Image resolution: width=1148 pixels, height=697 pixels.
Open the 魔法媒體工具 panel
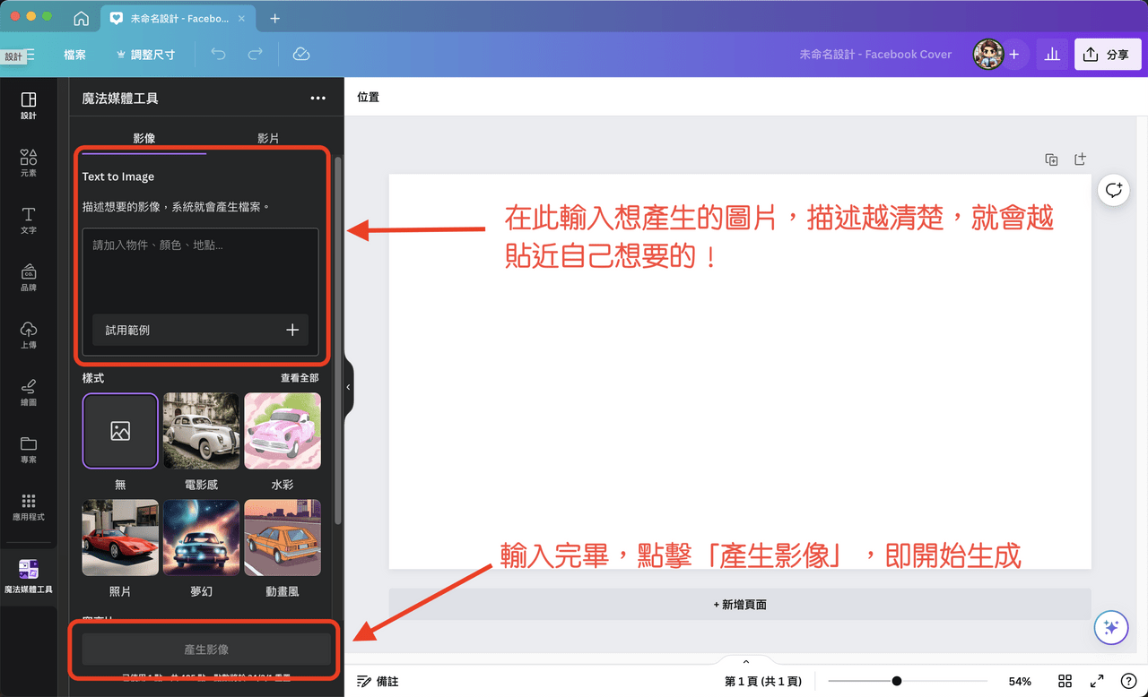(x=28, y=573)
